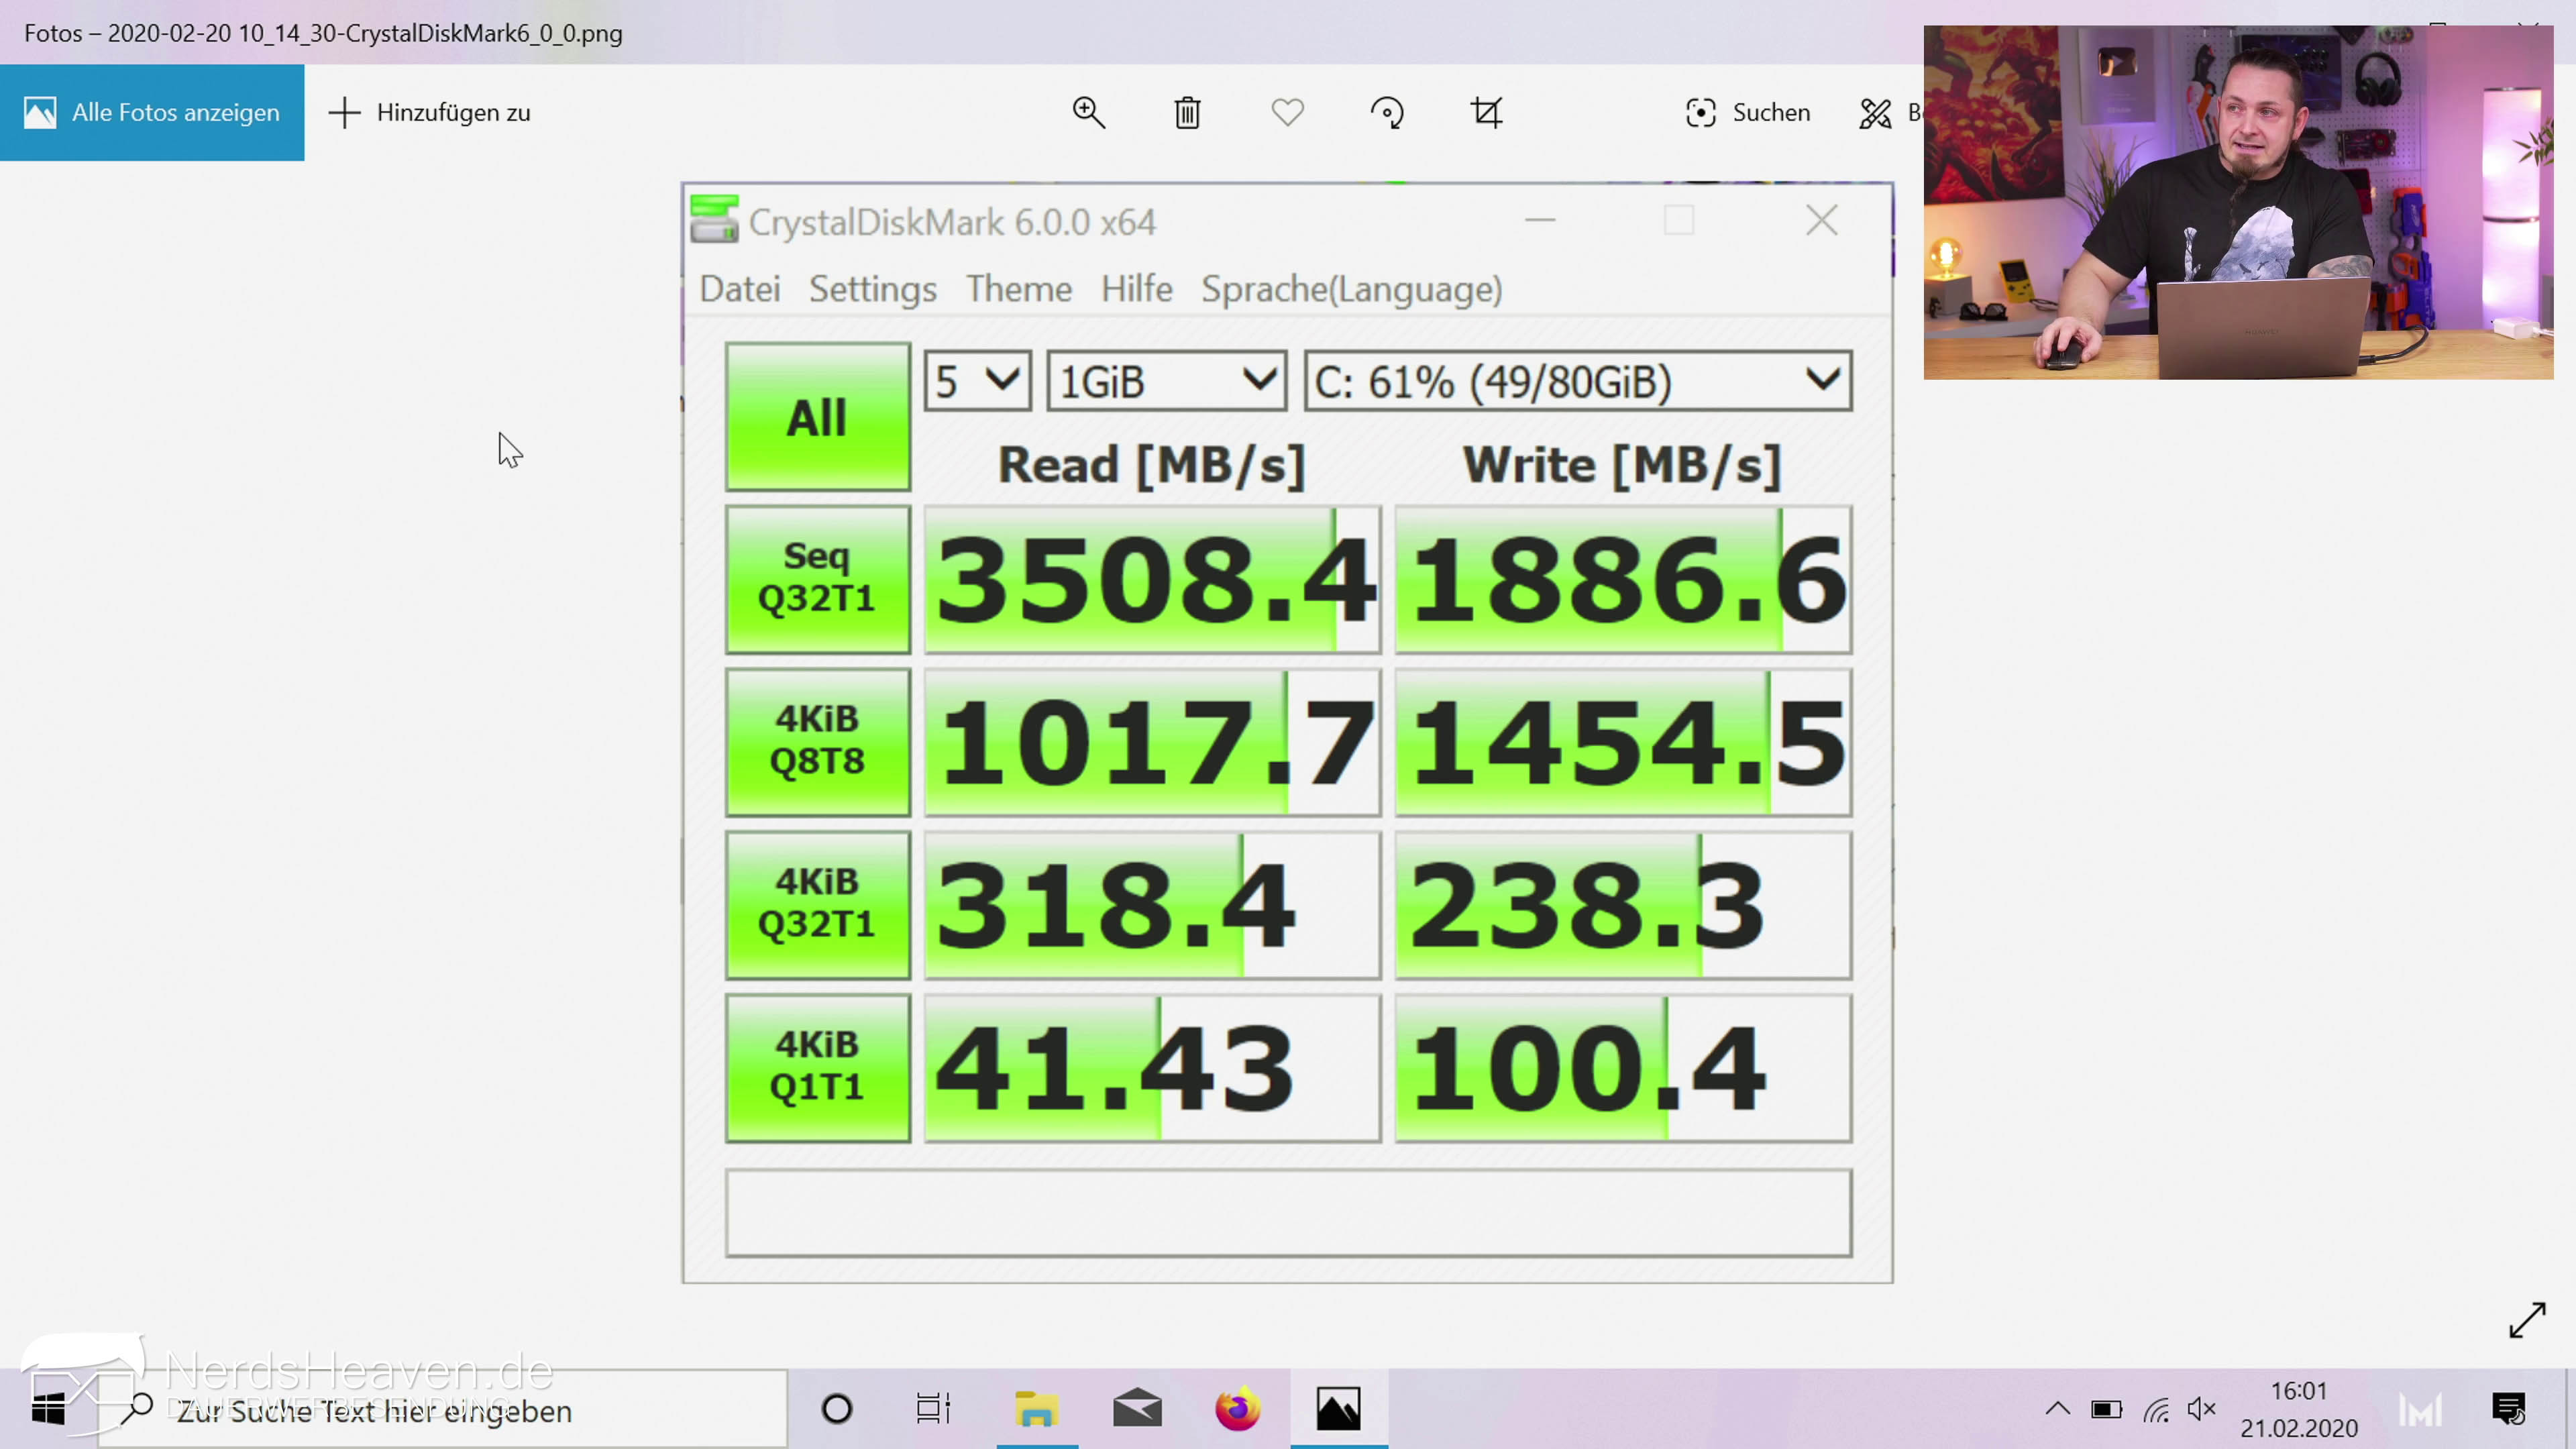The height and width of the screenshot is (1449, 2576).
Task: Click the battery status tray icon
Action: click(x=2106, y=1410)
